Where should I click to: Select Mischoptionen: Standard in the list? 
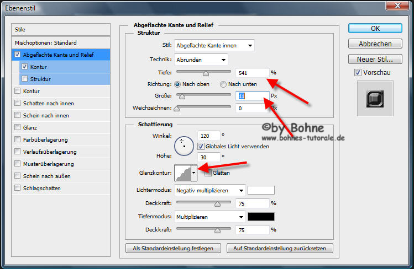pyautogui.click(x=46, y=42)
